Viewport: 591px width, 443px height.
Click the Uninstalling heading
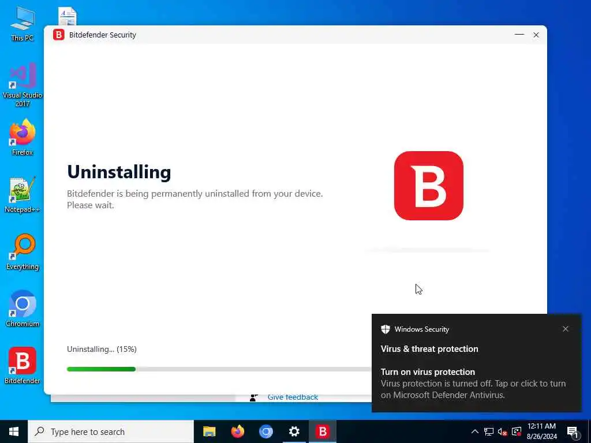tap(119, 172)
